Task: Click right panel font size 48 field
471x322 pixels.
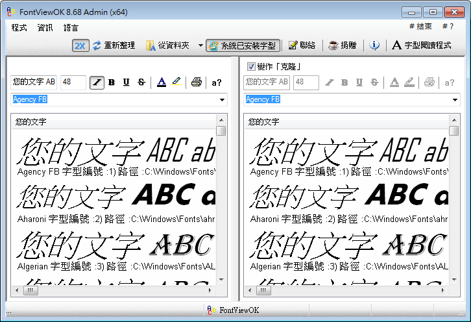Action: pyautogui.click(x=306, y=82)
